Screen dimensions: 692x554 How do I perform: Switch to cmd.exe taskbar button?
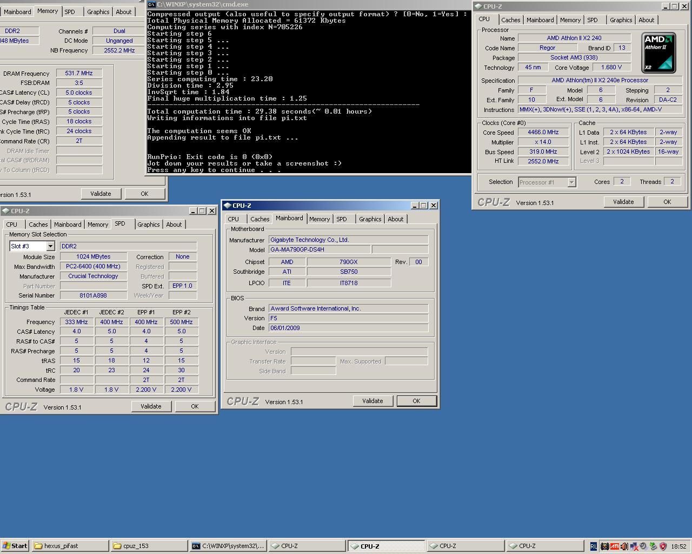228,546
